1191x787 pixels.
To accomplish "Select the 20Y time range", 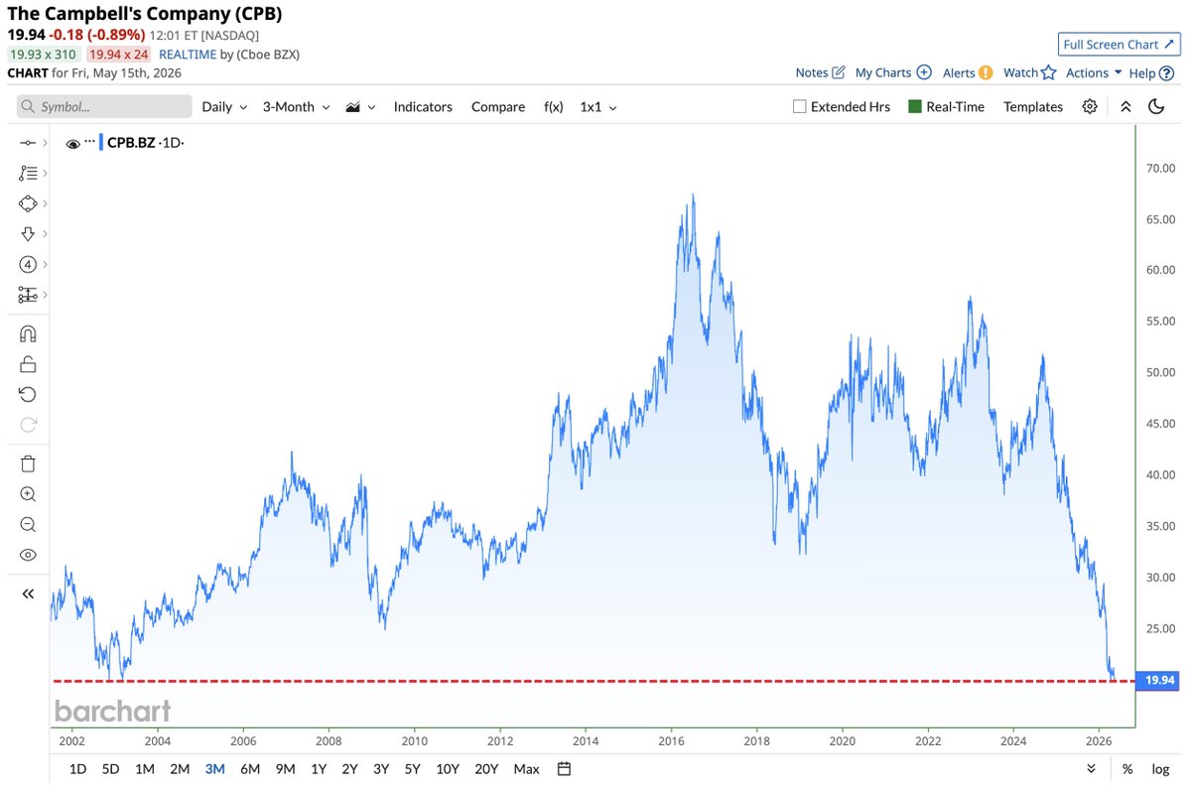I will point(486,768).
